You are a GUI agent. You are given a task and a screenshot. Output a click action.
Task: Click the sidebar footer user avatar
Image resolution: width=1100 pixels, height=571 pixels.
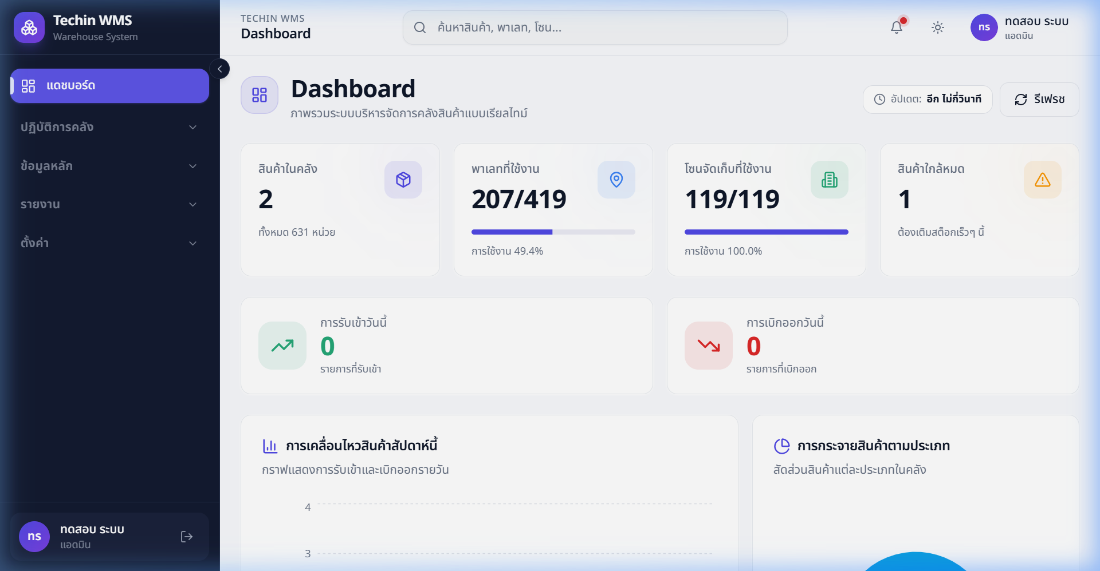[34, 537]
